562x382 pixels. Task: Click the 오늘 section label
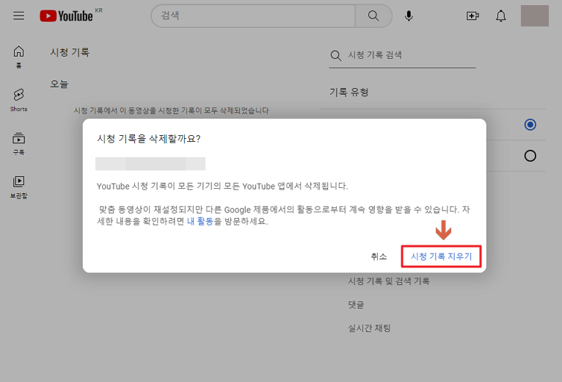tap(59, 84)
